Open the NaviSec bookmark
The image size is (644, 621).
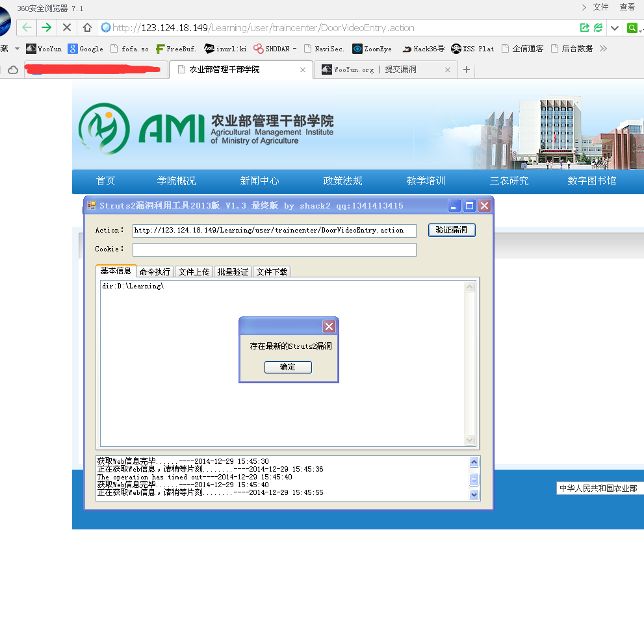coord(324,49)
